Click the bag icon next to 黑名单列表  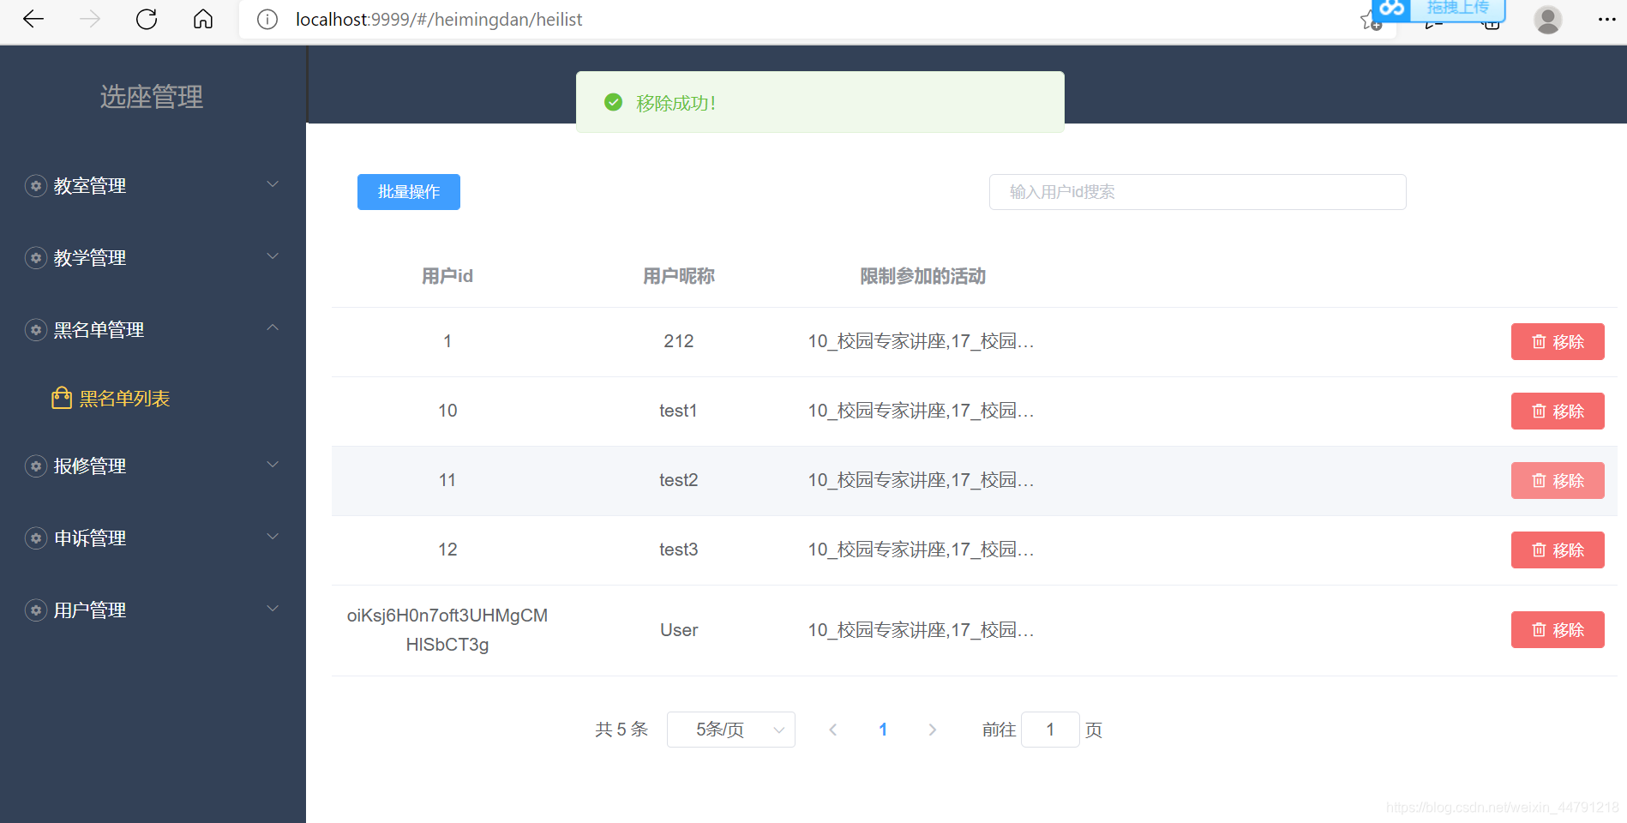click(62, 398)
